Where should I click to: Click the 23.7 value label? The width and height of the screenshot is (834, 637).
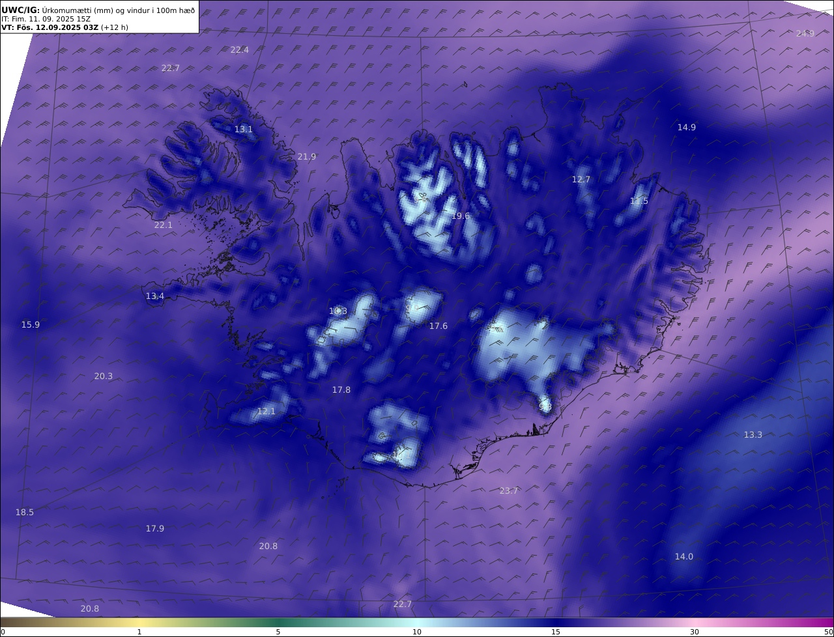point(509,490)
